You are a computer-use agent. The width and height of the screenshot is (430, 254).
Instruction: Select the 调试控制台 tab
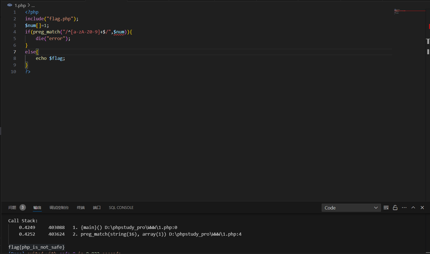point(59,208)
